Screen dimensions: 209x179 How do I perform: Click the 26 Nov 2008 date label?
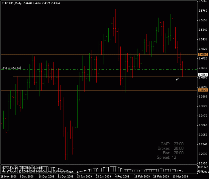tap(8, 176)
